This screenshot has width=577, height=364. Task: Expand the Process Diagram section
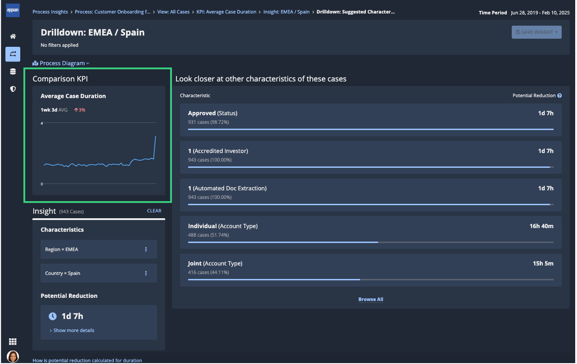click(61, 63)
